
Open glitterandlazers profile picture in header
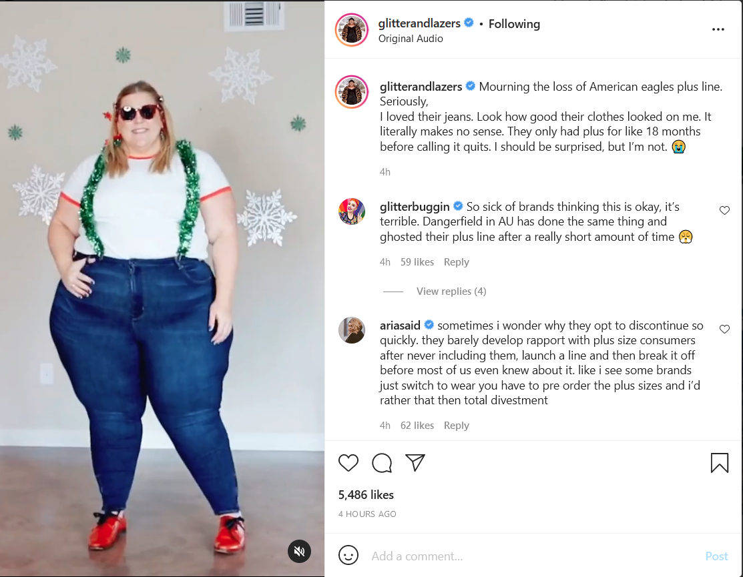[x=352, y=30]
